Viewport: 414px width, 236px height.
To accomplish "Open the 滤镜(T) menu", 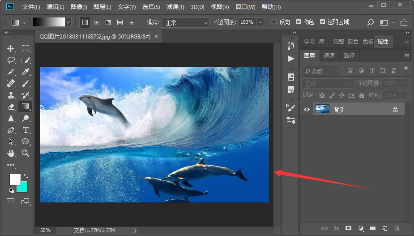I will [175, 7].
